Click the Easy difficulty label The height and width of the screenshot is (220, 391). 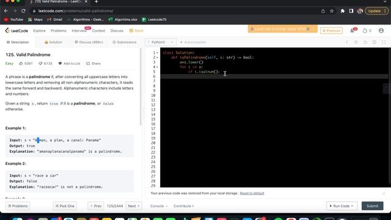(x=9, y=64)
